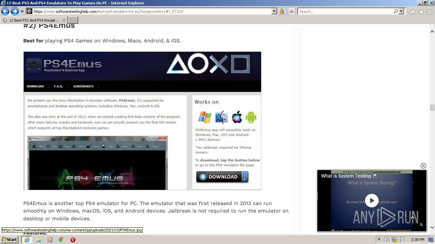Show hidden tray icons arrow
This screenshot has height=244, width=435.
coord(379,239)
